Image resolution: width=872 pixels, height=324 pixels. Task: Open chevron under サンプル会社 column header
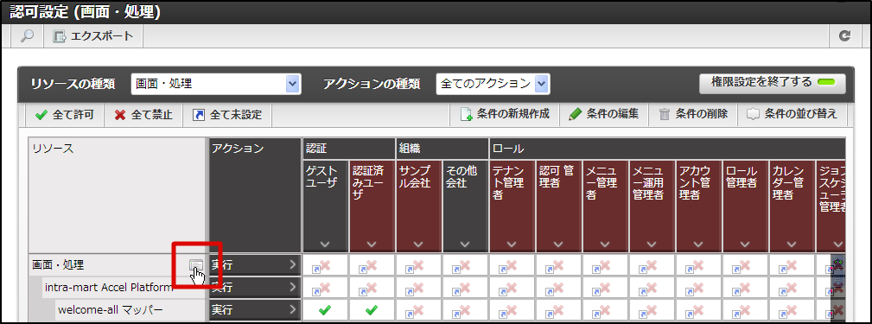click(x=419, y=244)
